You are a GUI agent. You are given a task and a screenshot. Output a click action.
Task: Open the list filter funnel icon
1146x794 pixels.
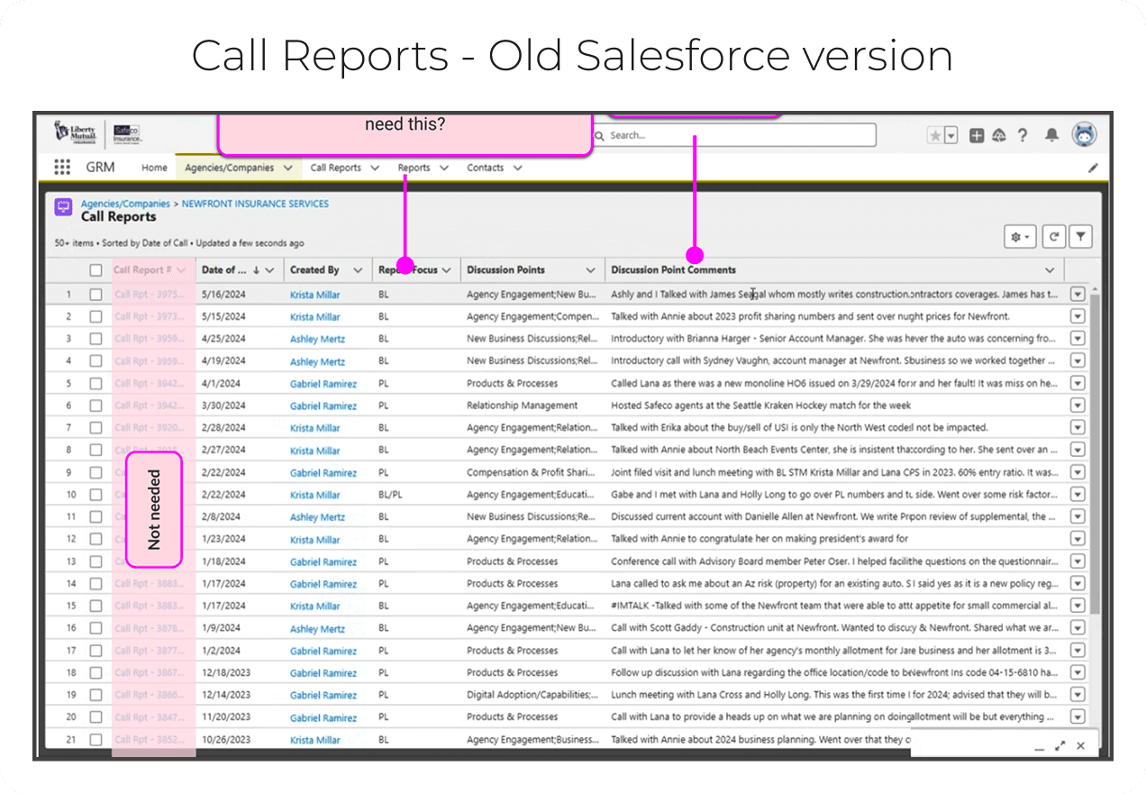point(1080,237)
